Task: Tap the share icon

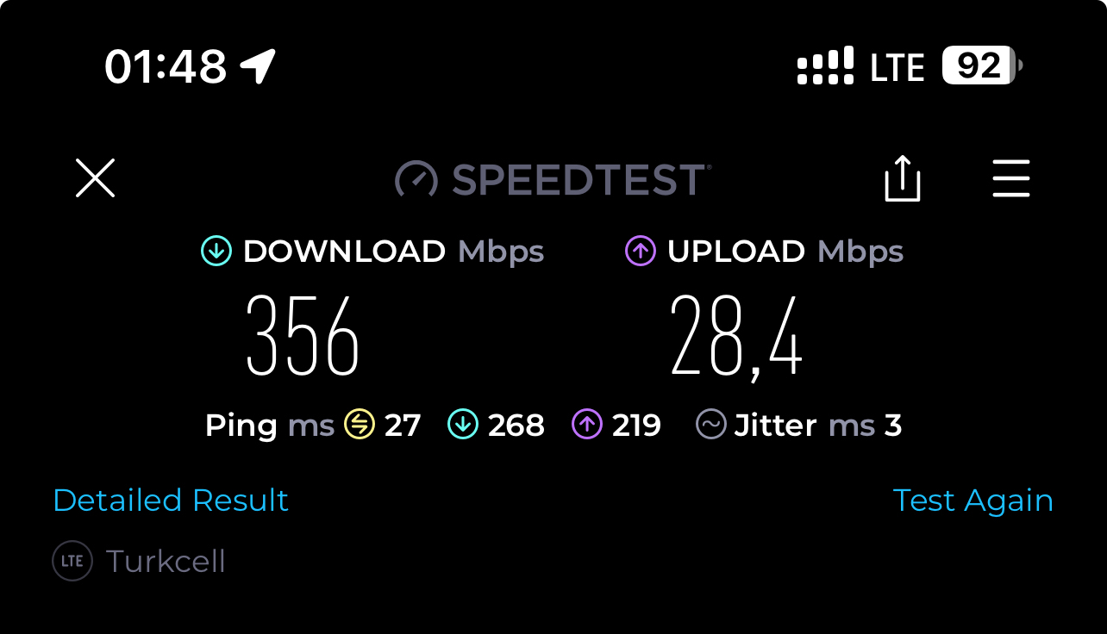Action: click(x=903, y=178)
